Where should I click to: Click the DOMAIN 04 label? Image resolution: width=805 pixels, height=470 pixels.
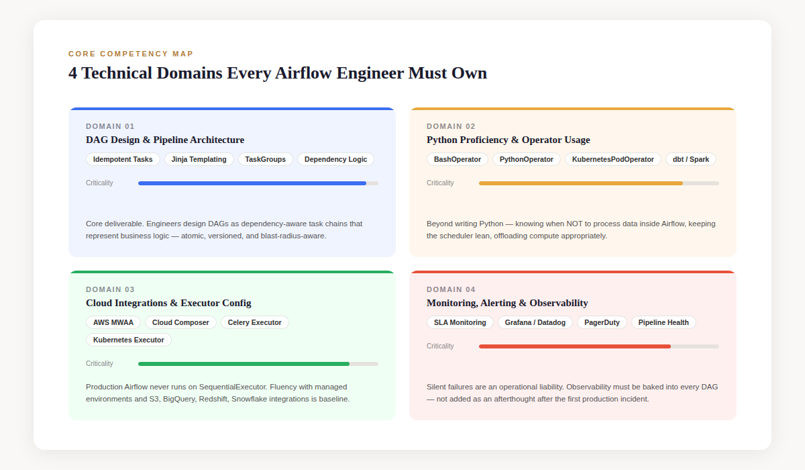pyautogui.click(x=451, y=289)
